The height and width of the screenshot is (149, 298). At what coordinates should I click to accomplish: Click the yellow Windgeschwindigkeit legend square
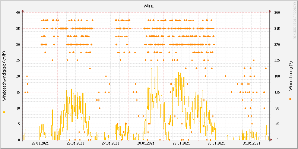(x=4, y=112)
